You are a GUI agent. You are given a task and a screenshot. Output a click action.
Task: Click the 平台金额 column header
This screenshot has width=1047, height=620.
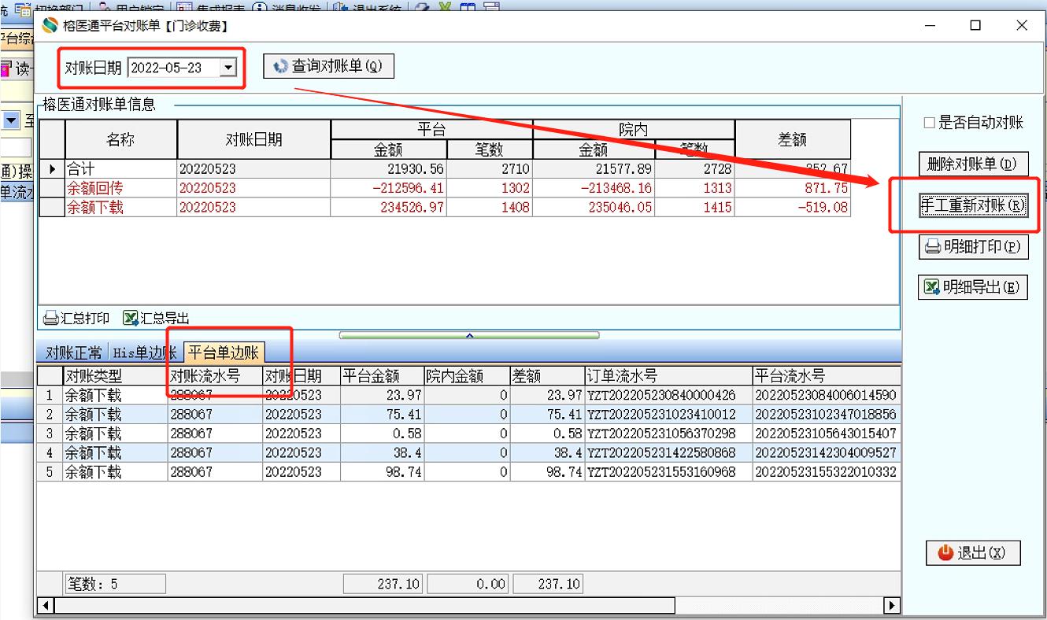pyautogui.click(x=382, y=376)
